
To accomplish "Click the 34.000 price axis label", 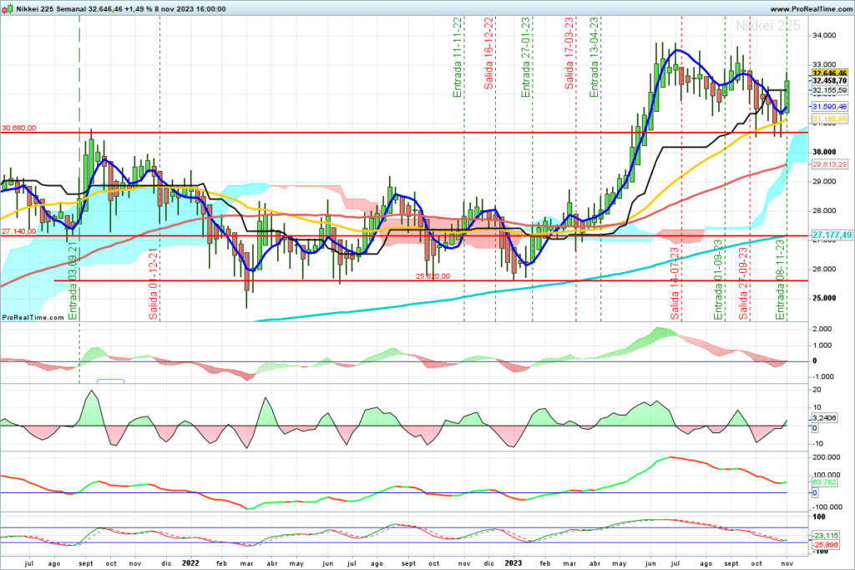I will 824,35.
